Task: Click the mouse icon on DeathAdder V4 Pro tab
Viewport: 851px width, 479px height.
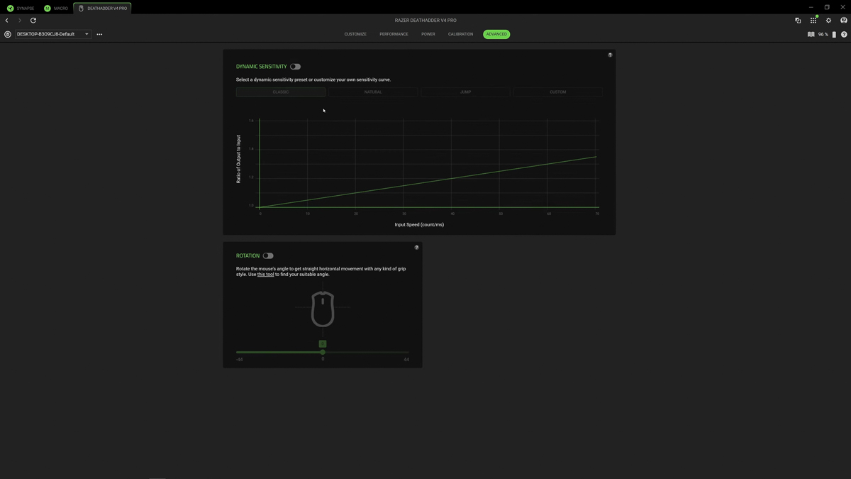Action: 81,9
